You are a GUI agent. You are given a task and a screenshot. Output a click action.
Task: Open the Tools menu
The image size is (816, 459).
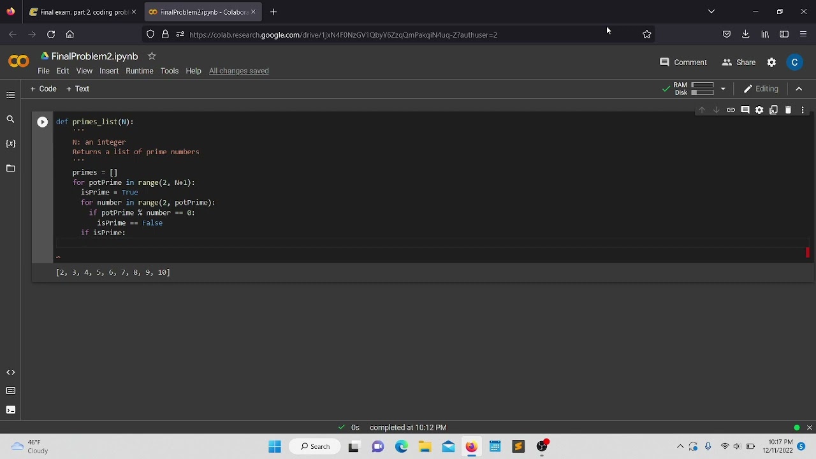pyautogui.click(x=170, y=71)
